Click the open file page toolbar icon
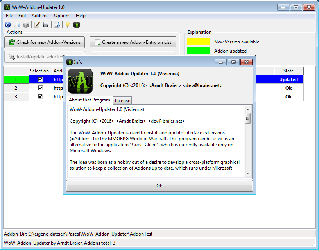The image size is (319, 250). (x=17, y=25)
